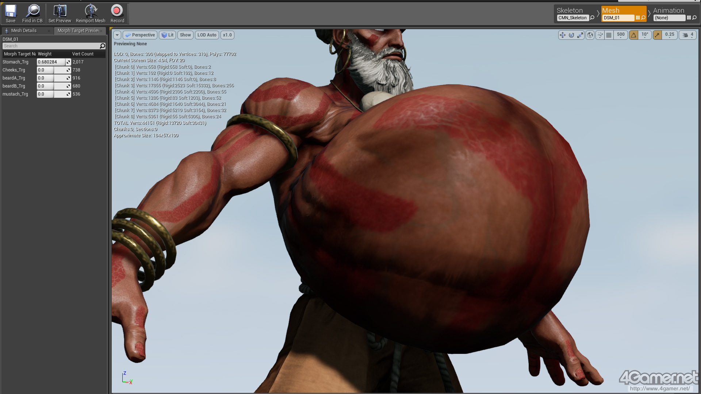Open the Show viewport menu
The width and height of the screenshot is (701, 394).
pos(185,35)
